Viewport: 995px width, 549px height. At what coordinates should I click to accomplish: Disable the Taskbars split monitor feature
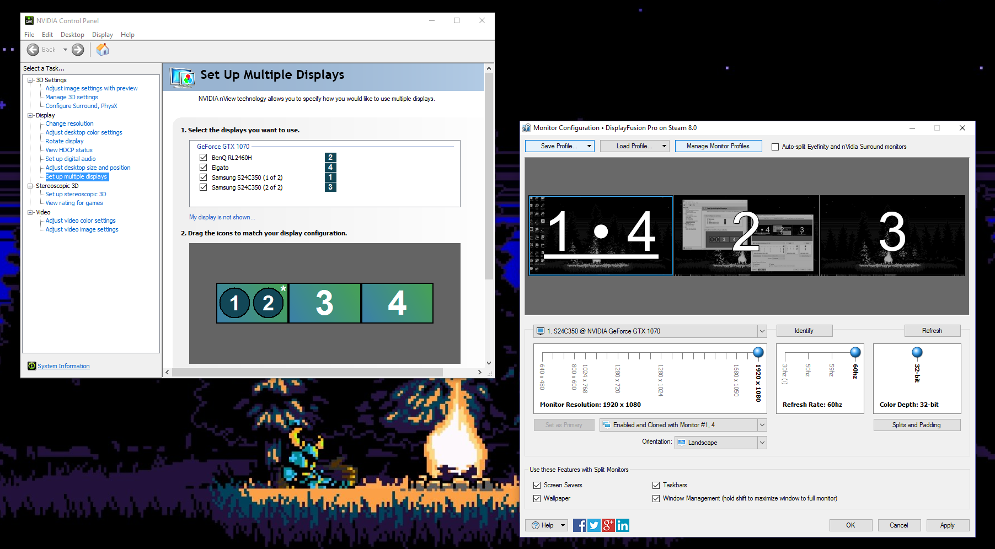(x=656, y=485)
